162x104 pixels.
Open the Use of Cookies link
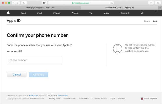[70, 99]
